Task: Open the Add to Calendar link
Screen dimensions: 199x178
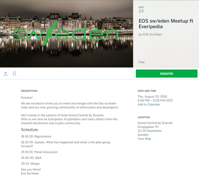Action: (149, 105)
